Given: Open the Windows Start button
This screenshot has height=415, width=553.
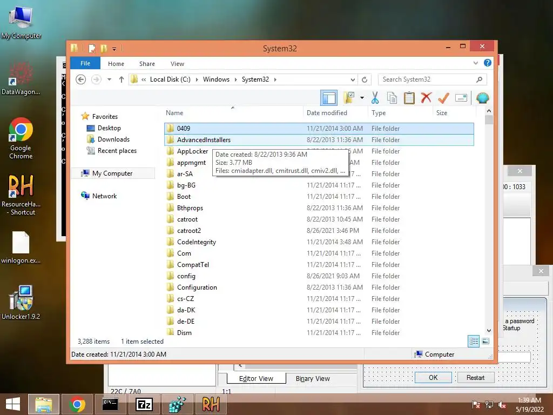Looking at the screenshot, I should click(x=13, y=404).
